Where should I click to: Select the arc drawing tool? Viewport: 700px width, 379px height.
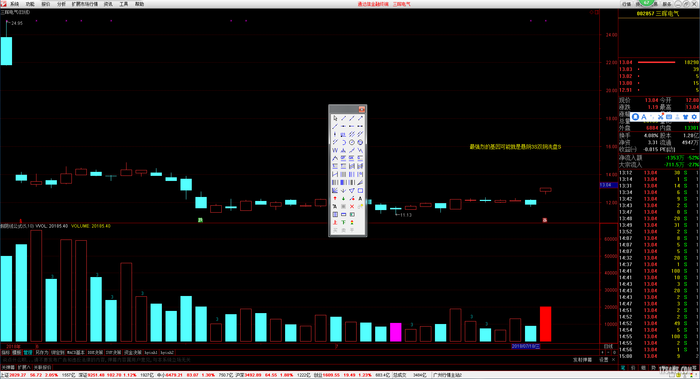tap(343, 142)
